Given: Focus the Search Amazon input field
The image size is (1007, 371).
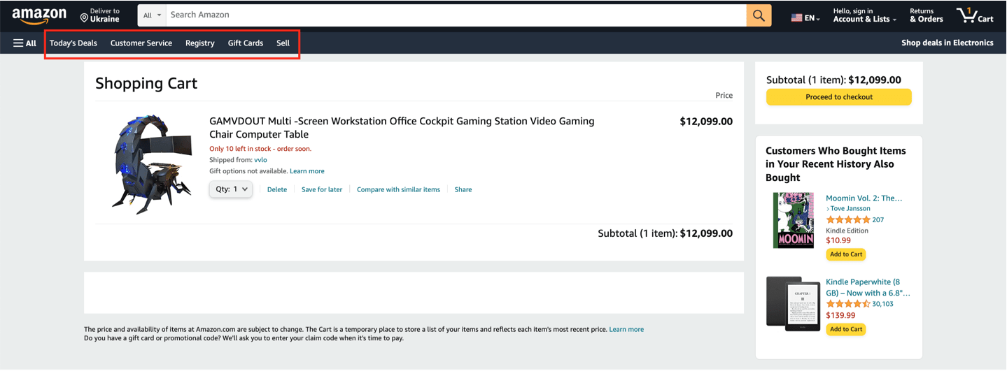Looking at the screenshot, I should [455, 15].
